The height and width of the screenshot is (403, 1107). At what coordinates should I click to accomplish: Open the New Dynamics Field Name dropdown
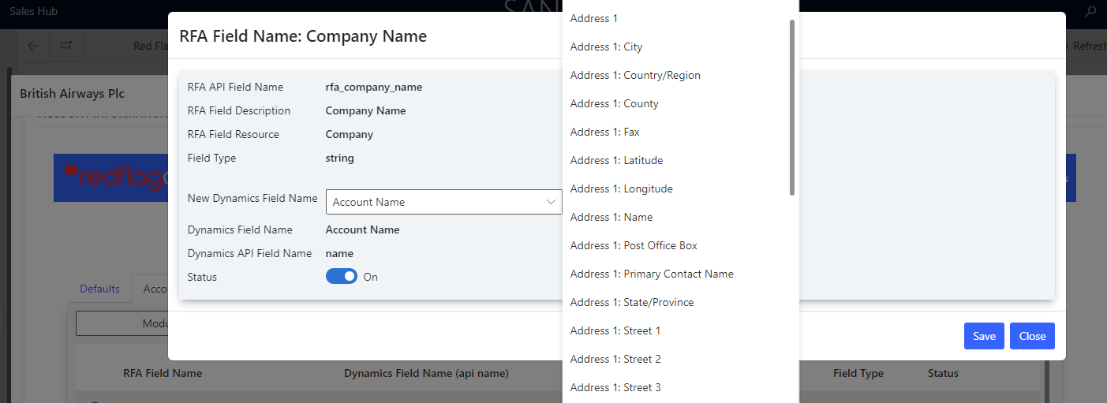(x=444, y=202)
